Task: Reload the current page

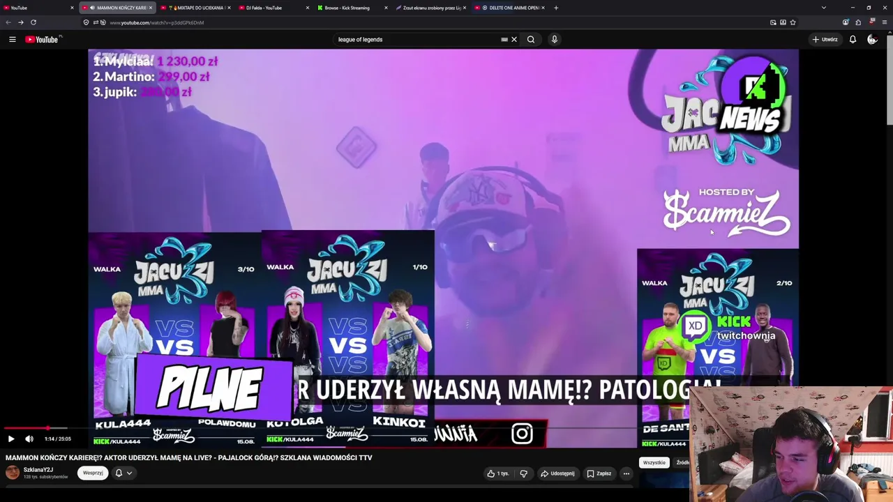Action: [33, 22]
